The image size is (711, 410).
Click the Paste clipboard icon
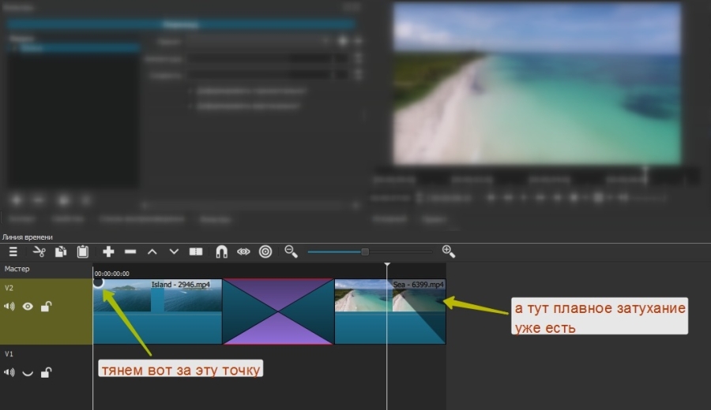(82, 252)
